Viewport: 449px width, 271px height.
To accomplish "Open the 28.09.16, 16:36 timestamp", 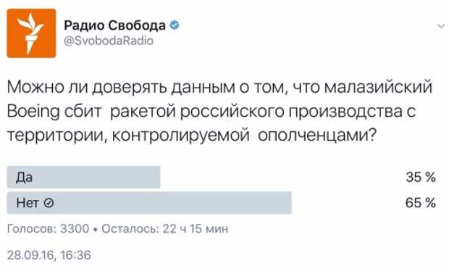I will pos(49,255).
